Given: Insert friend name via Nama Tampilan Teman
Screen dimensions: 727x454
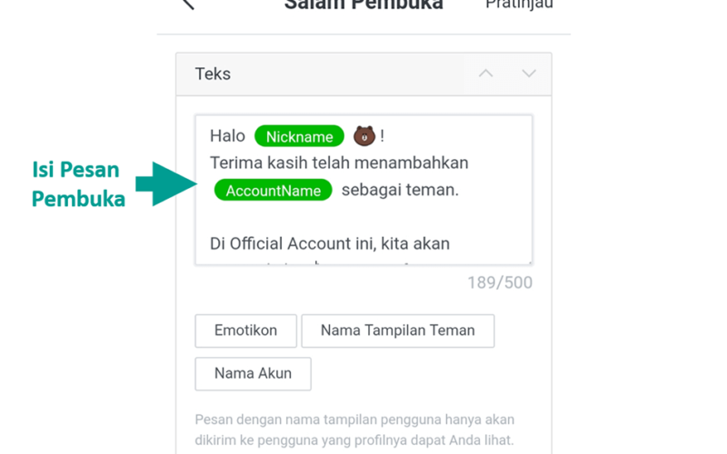Looking at the screenshot, I should [398, 331].
